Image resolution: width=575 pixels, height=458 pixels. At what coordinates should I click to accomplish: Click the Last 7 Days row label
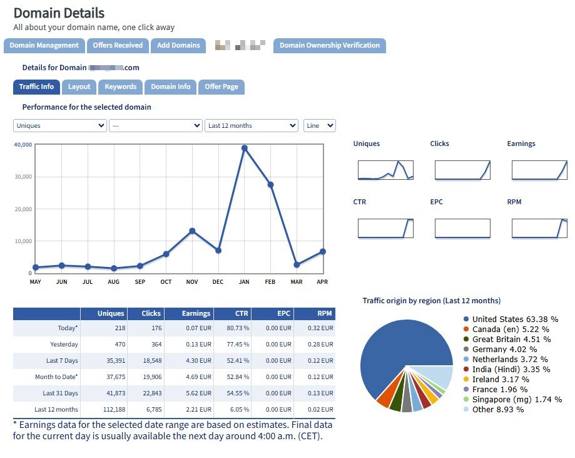pos(62,361)
